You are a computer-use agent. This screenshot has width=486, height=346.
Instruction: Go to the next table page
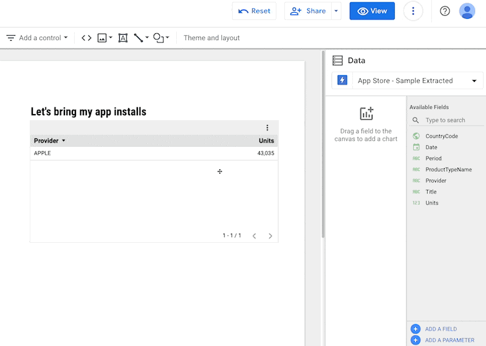pos(270,236)
